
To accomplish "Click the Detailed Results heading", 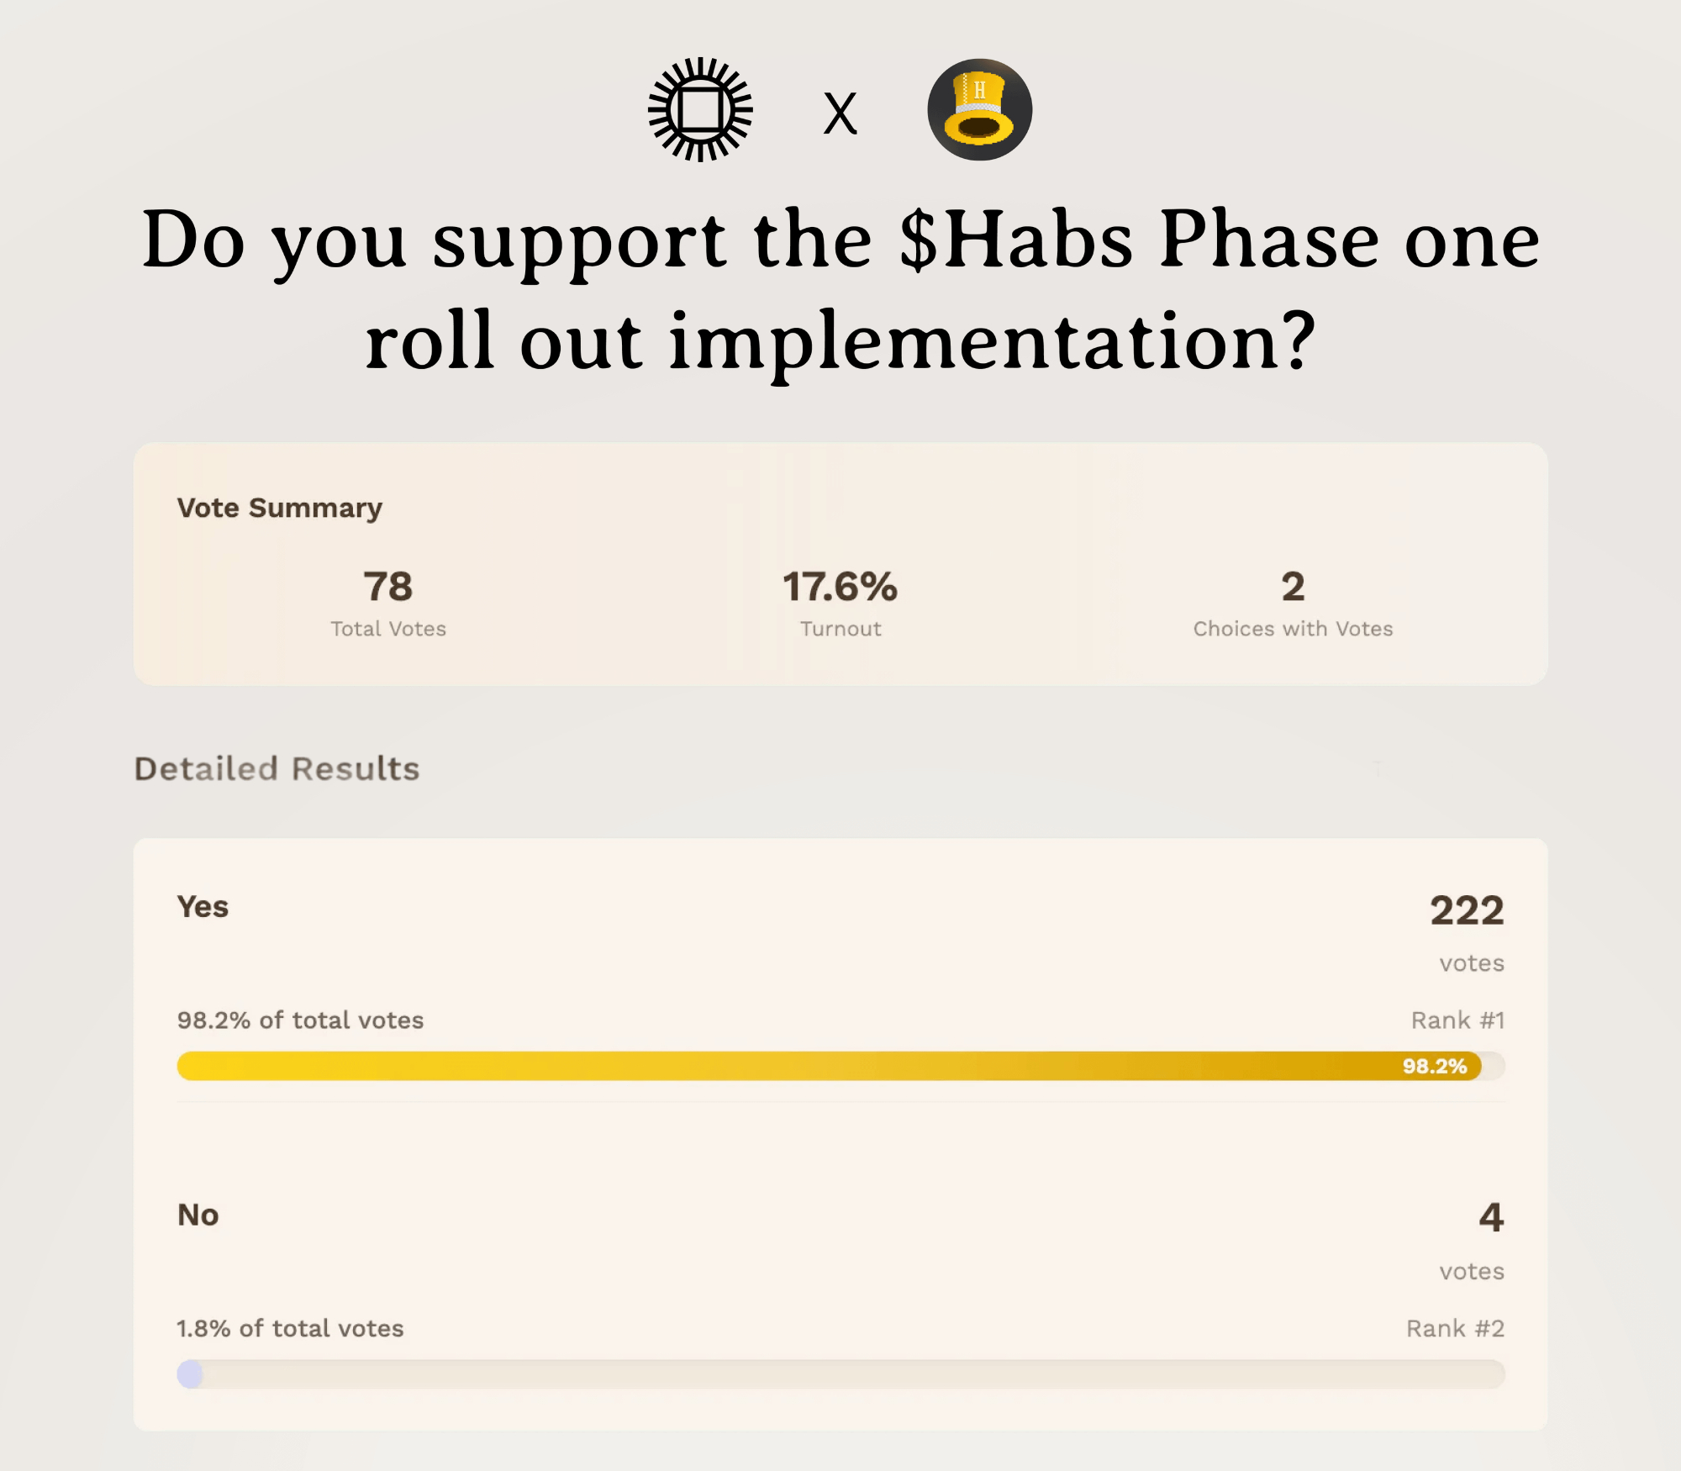I will pyautogui.click(x=277, y=768).
